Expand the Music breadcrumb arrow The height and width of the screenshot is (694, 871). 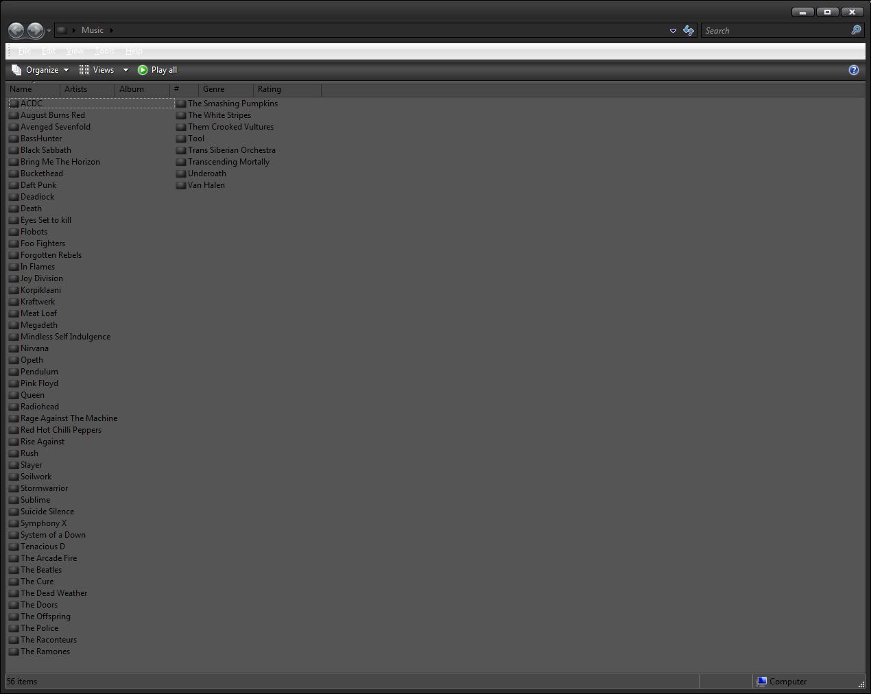tap(110, 30)
